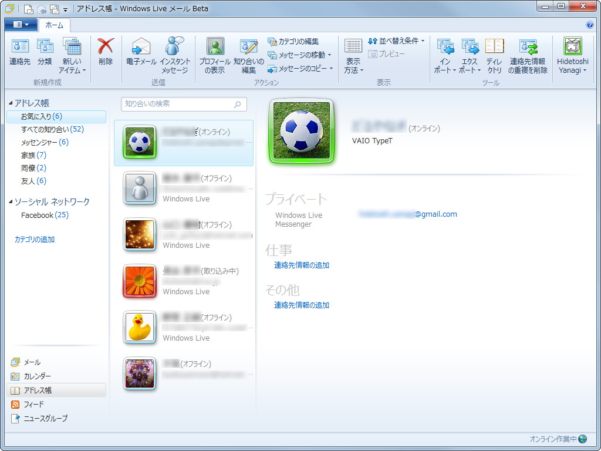Click 知り合いの編集 edit contact icon

[x=249, y=56]
